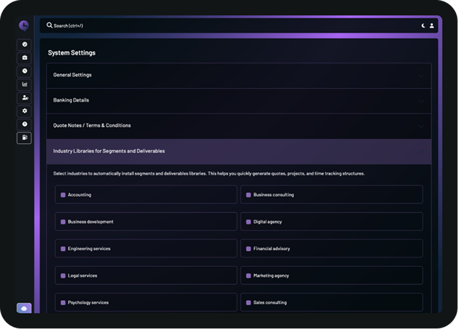Expand the Banking Details section
This screenshot has width=458, height=329.
238,101
